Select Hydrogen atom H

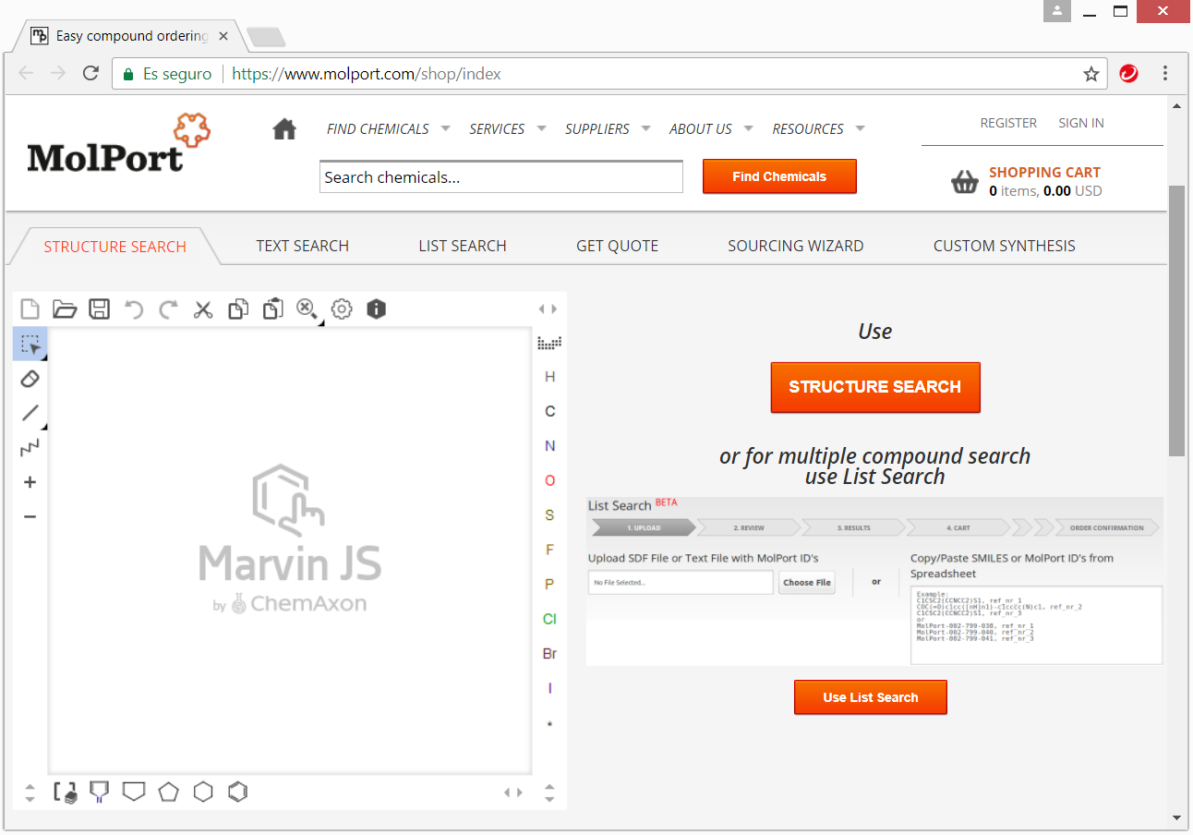coord(550,377)
